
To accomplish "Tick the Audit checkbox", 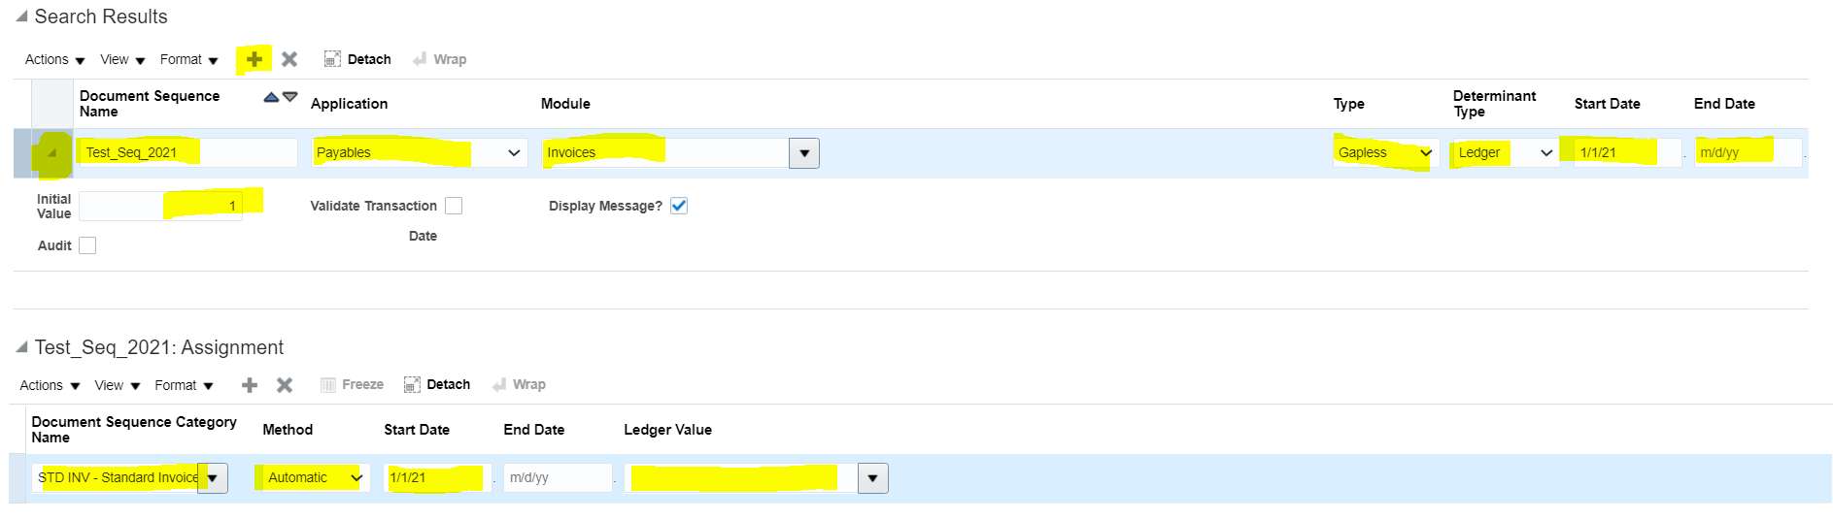I will pyautogui.click(x=87, y=245).
